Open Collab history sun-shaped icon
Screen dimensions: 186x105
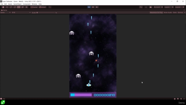146,7
